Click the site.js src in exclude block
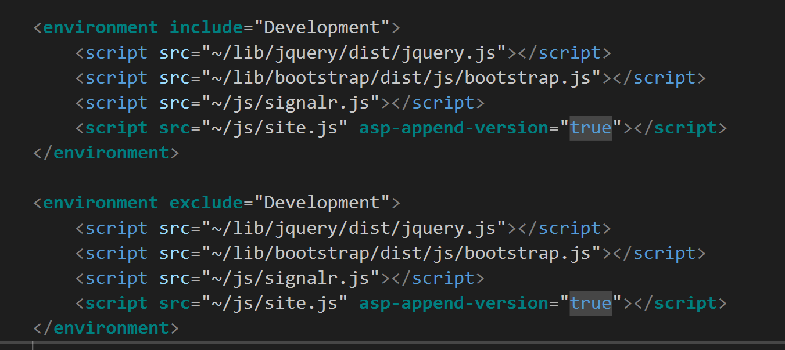The width and height of the screenshot is (785, 350). point(273,302)
